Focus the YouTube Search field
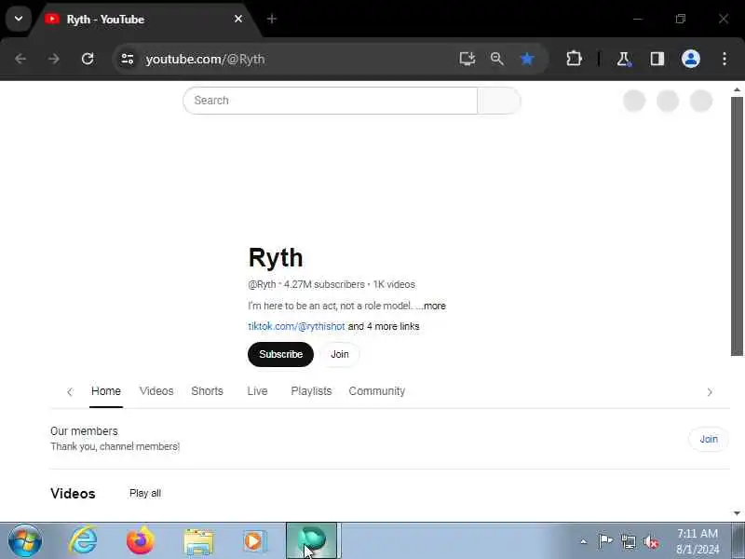The height and width of the screenshot is (559, 745). click(331, 101)
